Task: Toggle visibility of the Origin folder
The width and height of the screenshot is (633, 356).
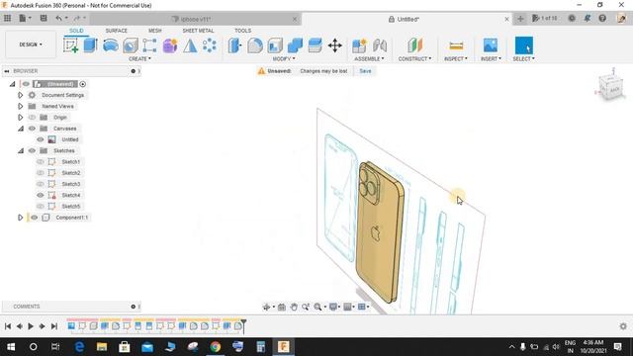Action: tap(32, 117)
